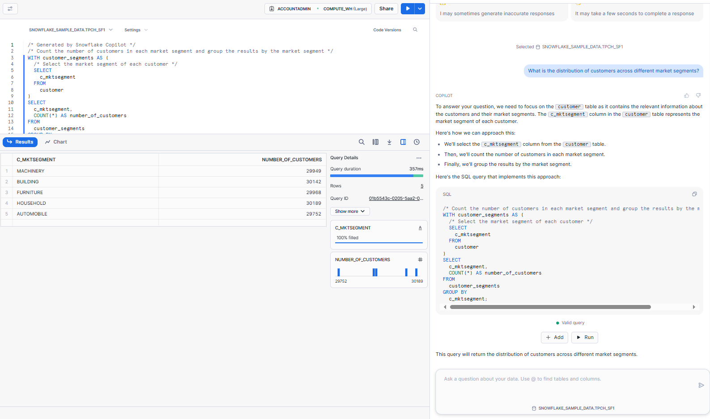The width and height of the screenshot is (710, 419).
Task: Add the Copilot query to the worksheet
Action: 554,338
